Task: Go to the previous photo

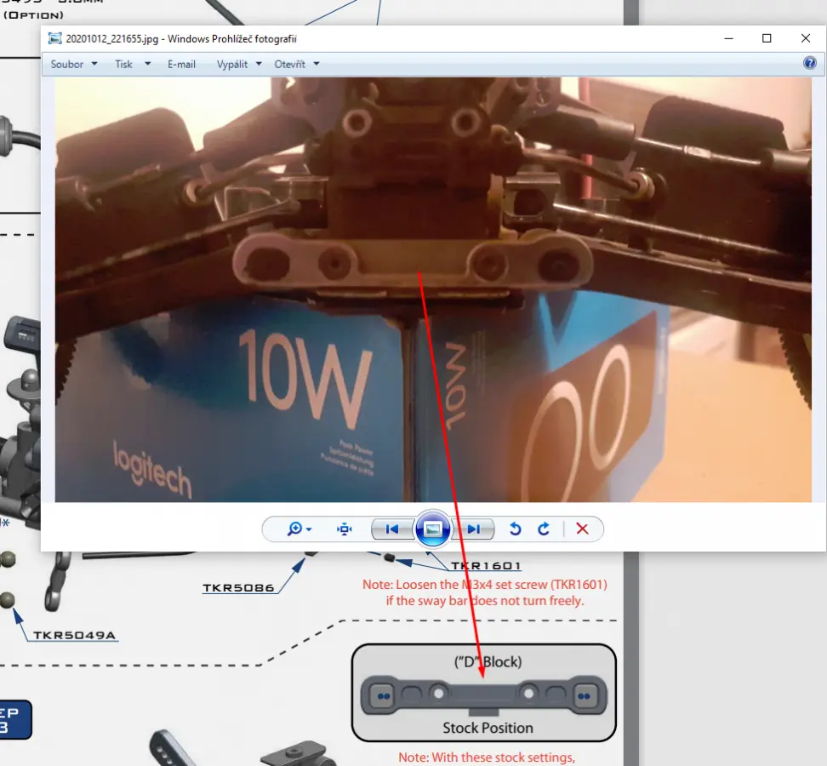Action: (392, 529)
